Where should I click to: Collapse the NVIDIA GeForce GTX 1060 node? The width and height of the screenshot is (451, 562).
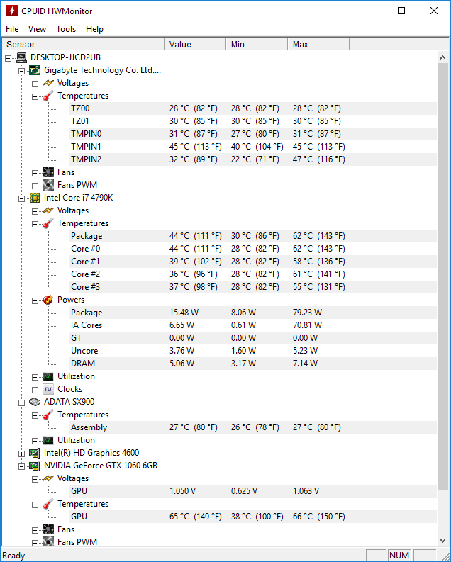[x=21, y=466]
